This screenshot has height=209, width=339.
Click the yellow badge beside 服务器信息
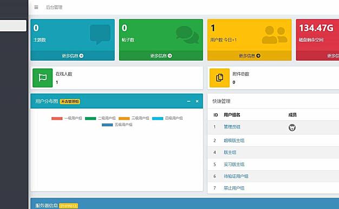tap(68, 206)
